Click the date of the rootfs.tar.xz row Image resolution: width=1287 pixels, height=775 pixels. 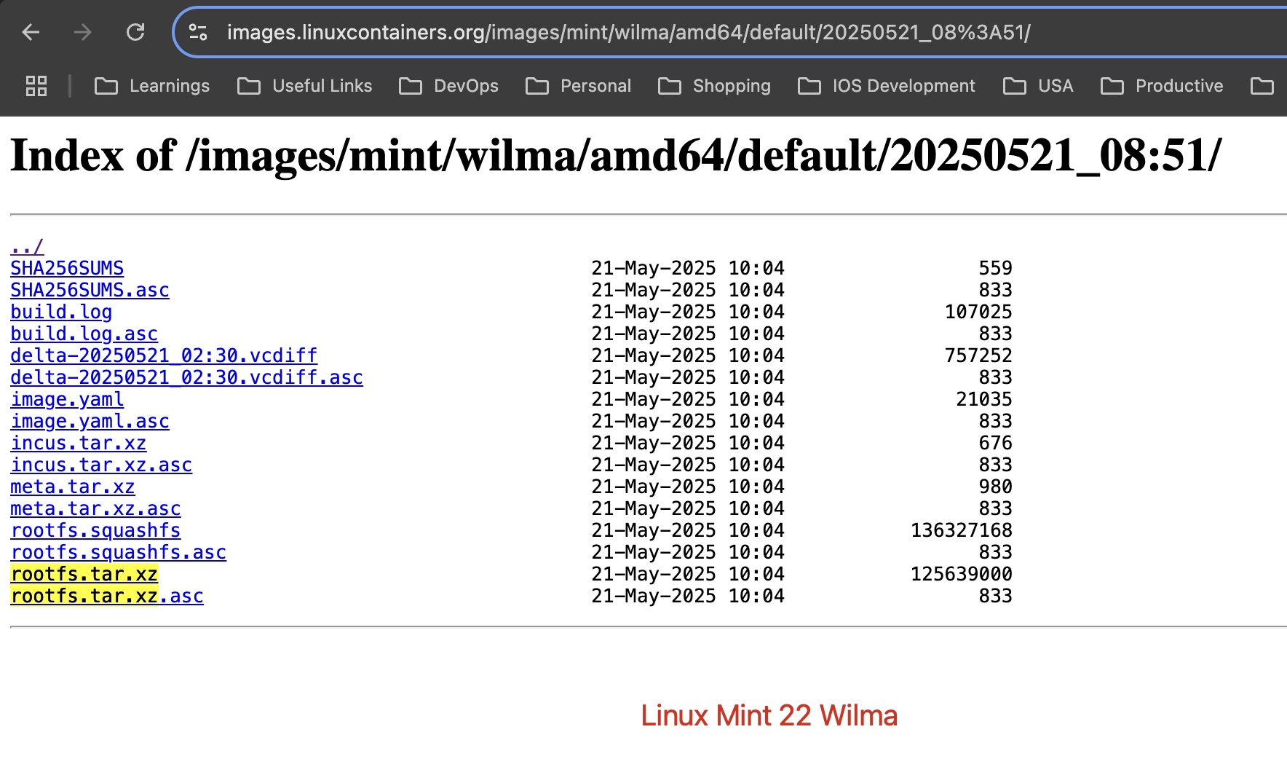688,574
